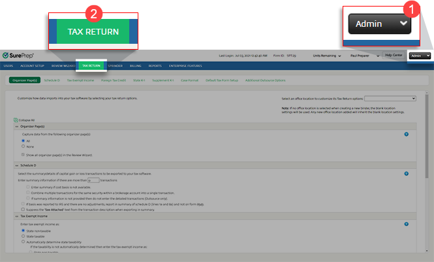Click the Help Center button

click(x=394, y=55)
